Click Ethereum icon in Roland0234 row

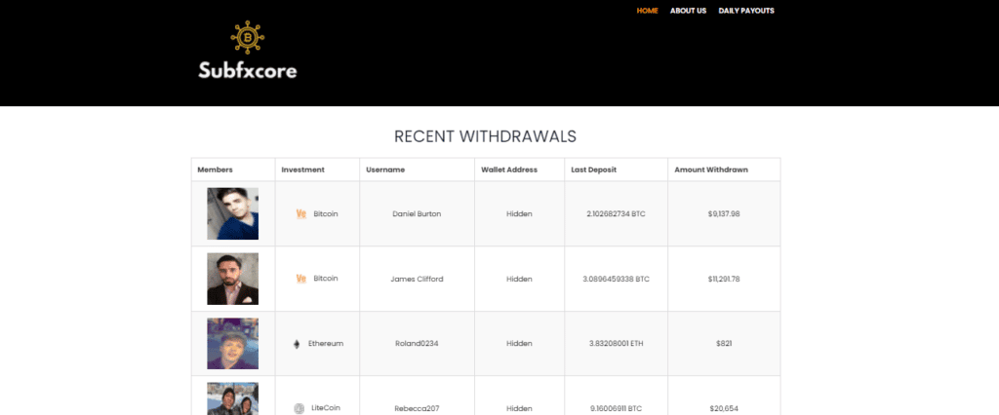[297, 344]
